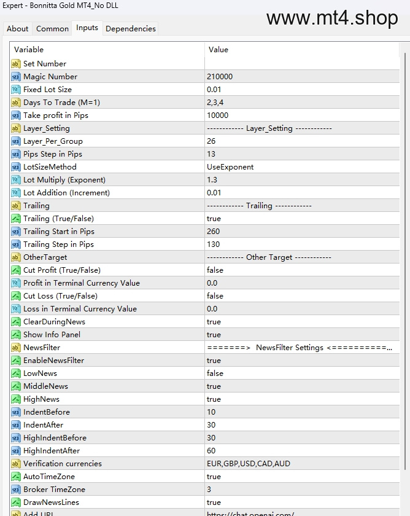The width and height of the screenshot is (410, 516).
Task: Click the Days To Trade string icon
Action: pos(16,103)
